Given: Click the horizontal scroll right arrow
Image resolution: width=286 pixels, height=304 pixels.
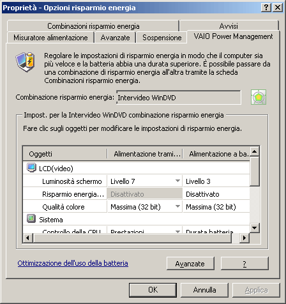Looking at the screenshot, I should 245,238.
